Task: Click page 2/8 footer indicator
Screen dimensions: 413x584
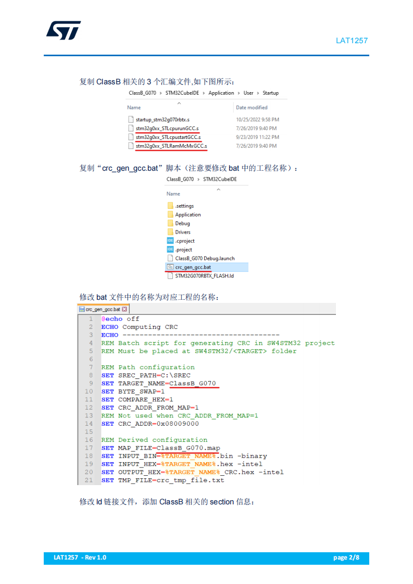Action: tap(346, 557)
